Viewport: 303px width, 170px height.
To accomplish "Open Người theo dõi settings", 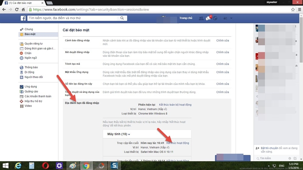I will pyautogui.click(x=34, y=77).
